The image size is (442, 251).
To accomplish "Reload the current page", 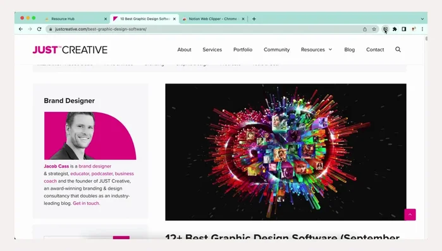I will tap(39, 29).
